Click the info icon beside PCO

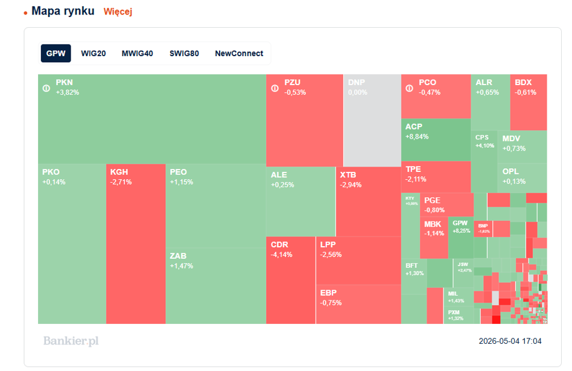click(x=409, y=88)
